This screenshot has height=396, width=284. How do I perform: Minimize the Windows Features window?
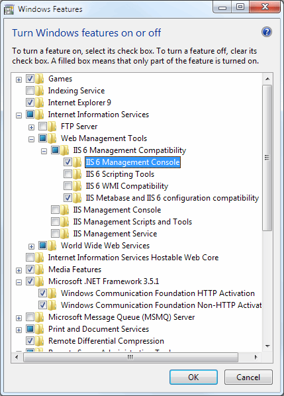(222, 7)
